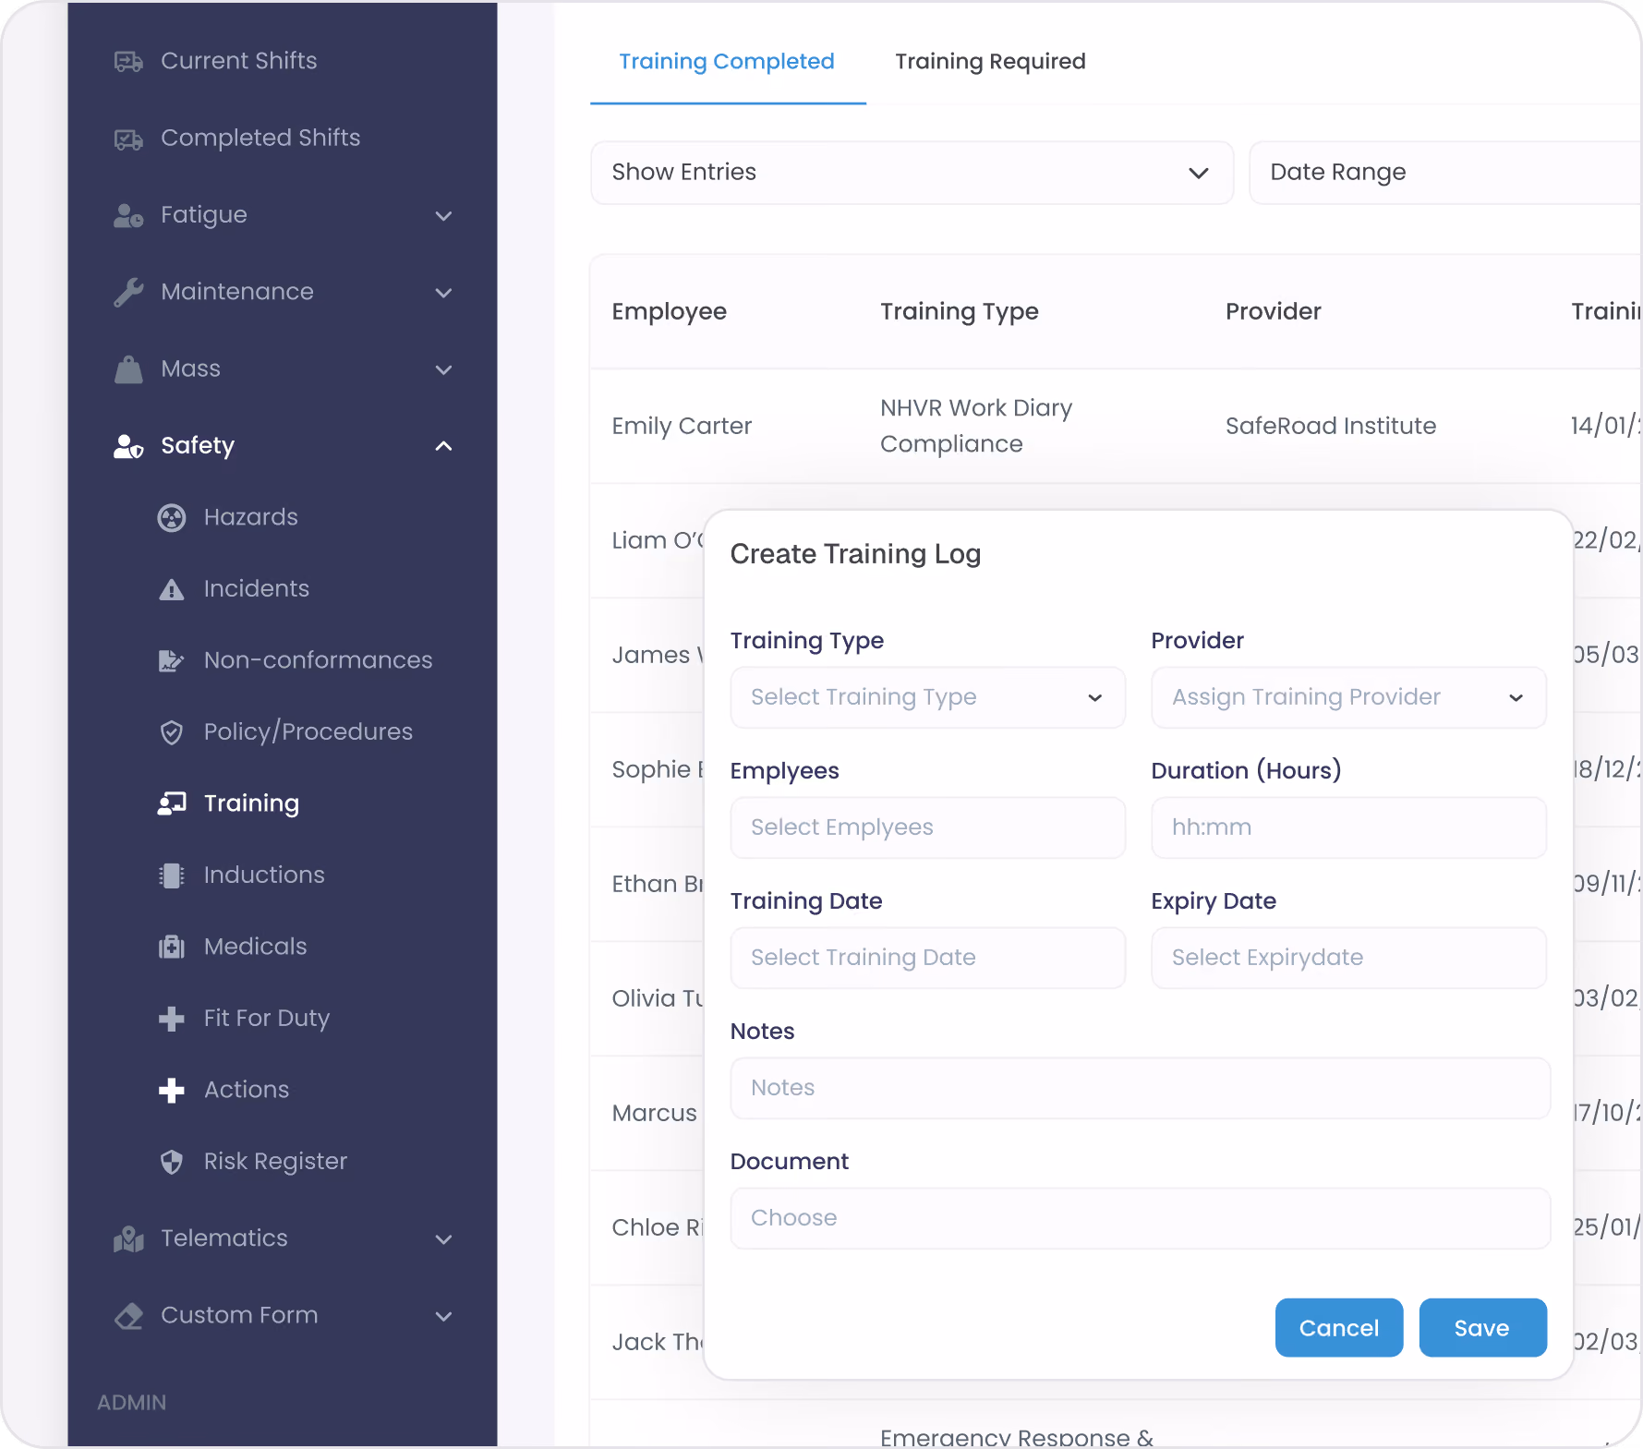This screenshot has height=1449, width=1643.
Task: Click the Notes input field
Action: (1141, 1089)
